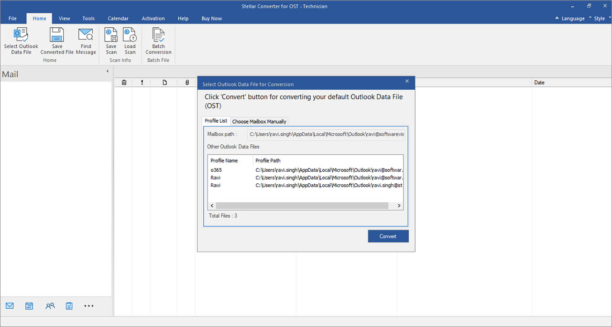This screenshot has height=327, width=612.
Task: Click the Convert button
Action: point(388,236)
